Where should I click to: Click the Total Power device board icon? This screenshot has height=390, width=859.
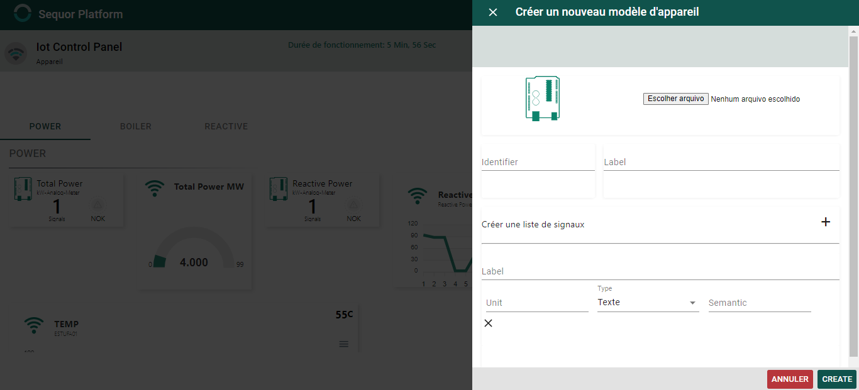[23, 189]
